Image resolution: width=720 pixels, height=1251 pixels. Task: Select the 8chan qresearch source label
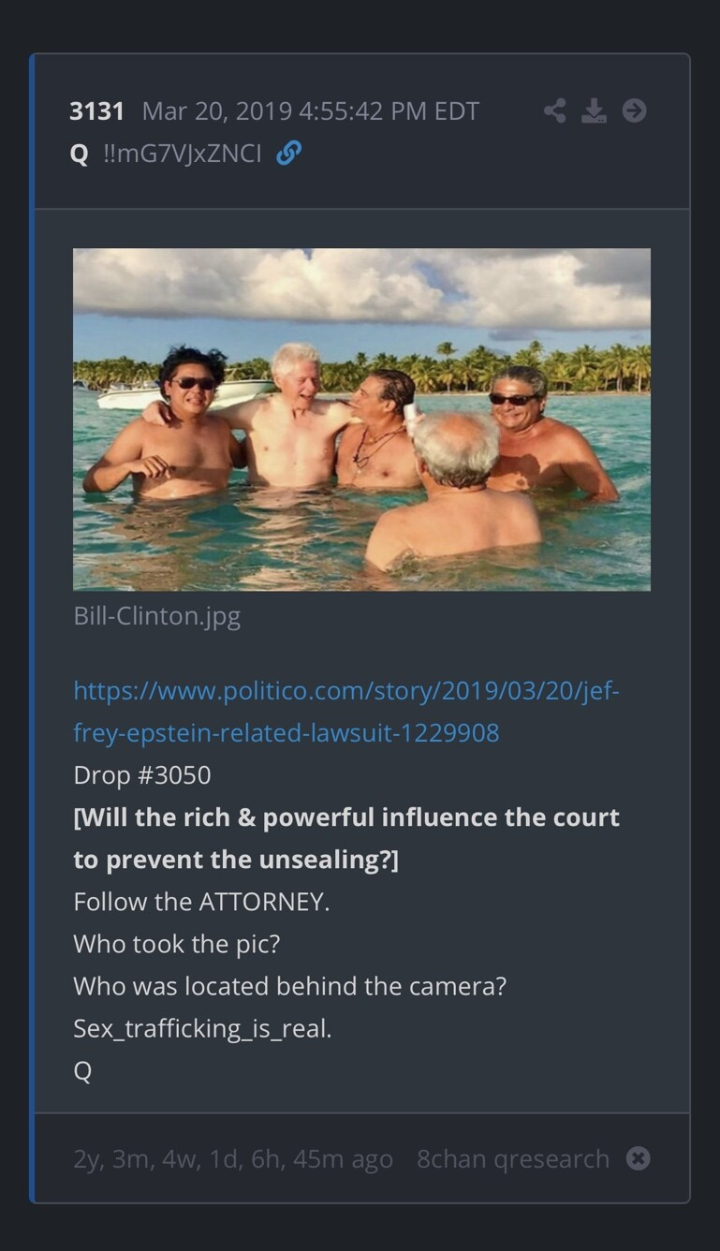(x=513, y=1159)
